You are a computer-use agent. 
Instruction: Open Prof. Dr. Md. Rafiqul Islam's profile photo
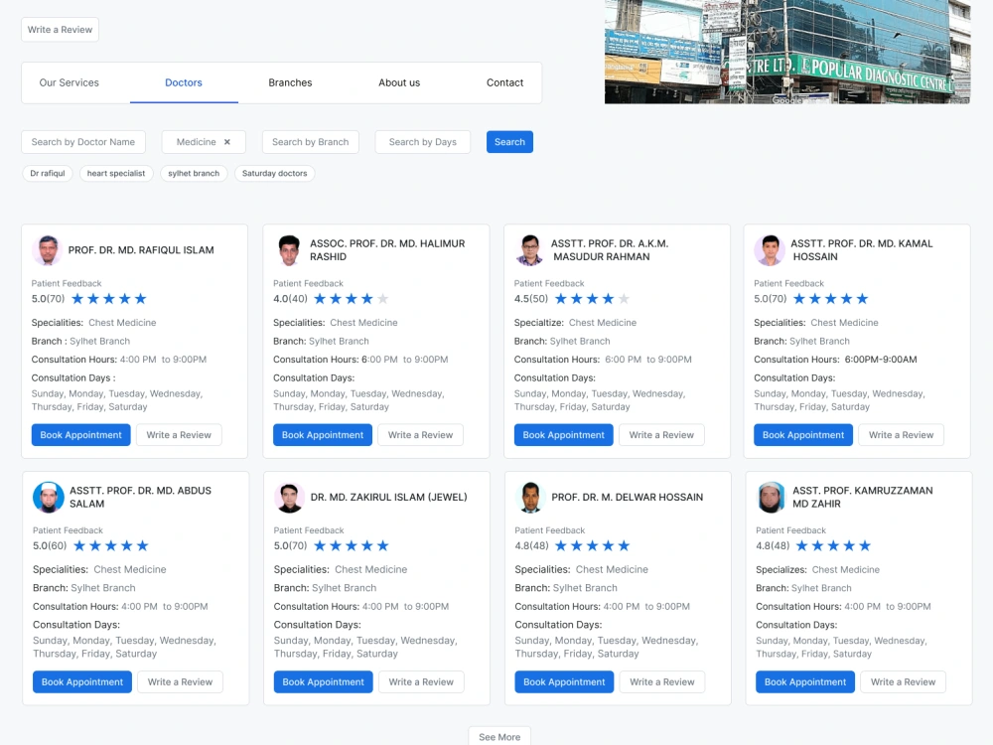coord(48,250)
